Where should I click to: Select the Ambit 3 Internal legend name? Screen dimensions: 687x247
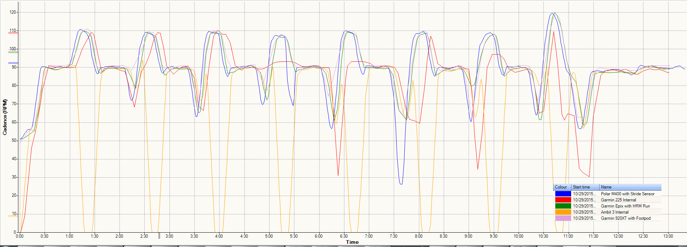tap(615, 212)
